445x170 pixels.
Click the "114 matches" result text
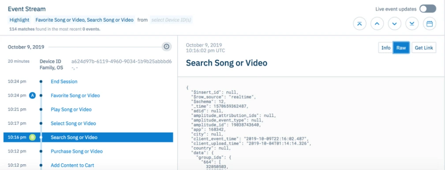[x=22, y=29]
